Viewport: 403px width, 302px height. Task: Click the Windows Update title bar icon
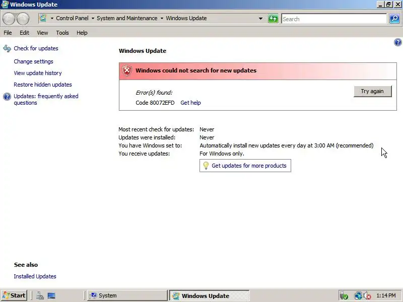coord(5,5)
